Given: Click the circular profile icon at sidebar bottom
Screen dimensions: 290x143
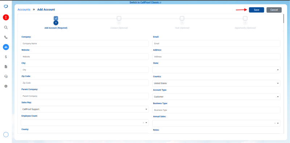Looking at the screenshot, I should (x=6, y=135).
